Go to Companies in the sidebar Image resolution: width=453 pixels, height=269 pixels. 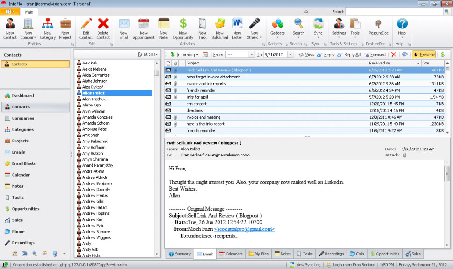(x=35, y=118)
